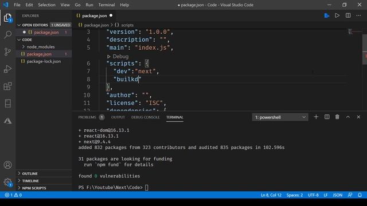Open the Selection menu
The height and width of the screenshot is (206, 367).
[x=46, y=5]
